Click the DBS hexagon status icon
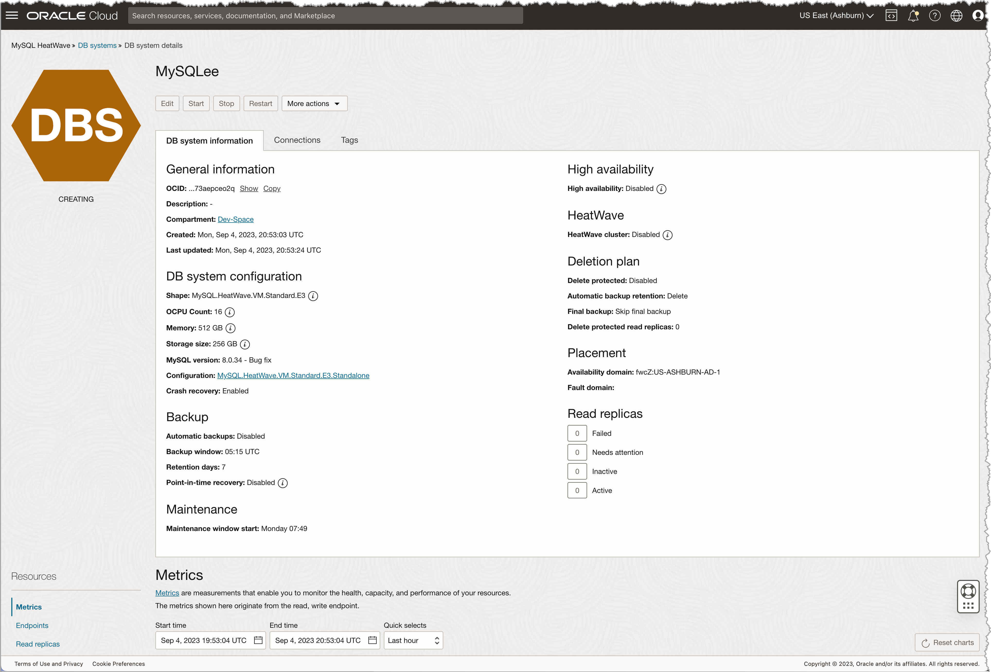Image resolution: width=991 pixels, height=672 pixels. point(76,125)
